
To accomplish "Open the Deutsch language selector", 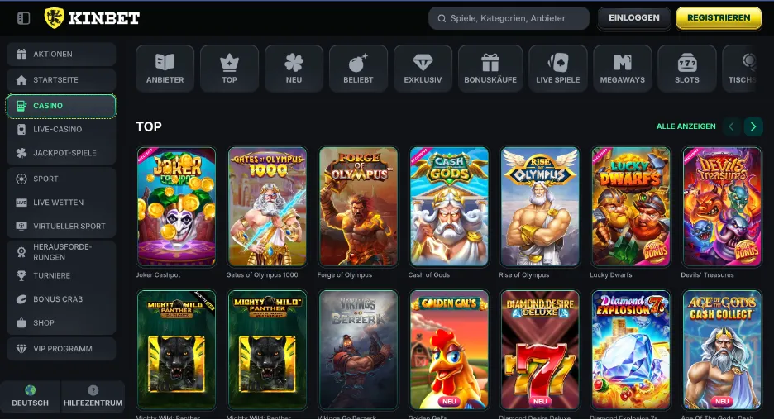I will click(x=30, y=396).
